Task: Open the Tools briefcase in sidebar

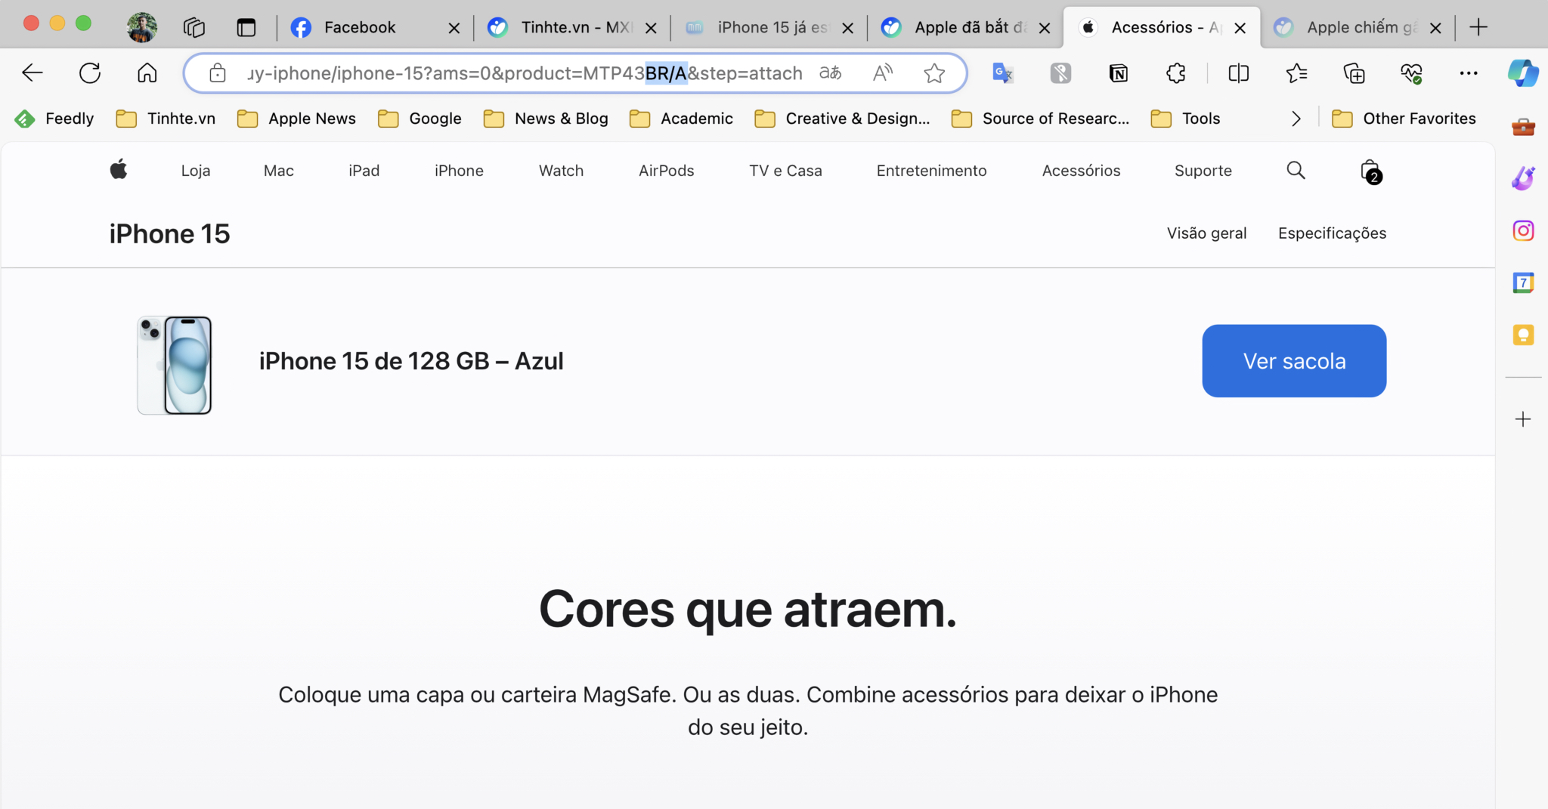Action: click(x=1523, y=127)
